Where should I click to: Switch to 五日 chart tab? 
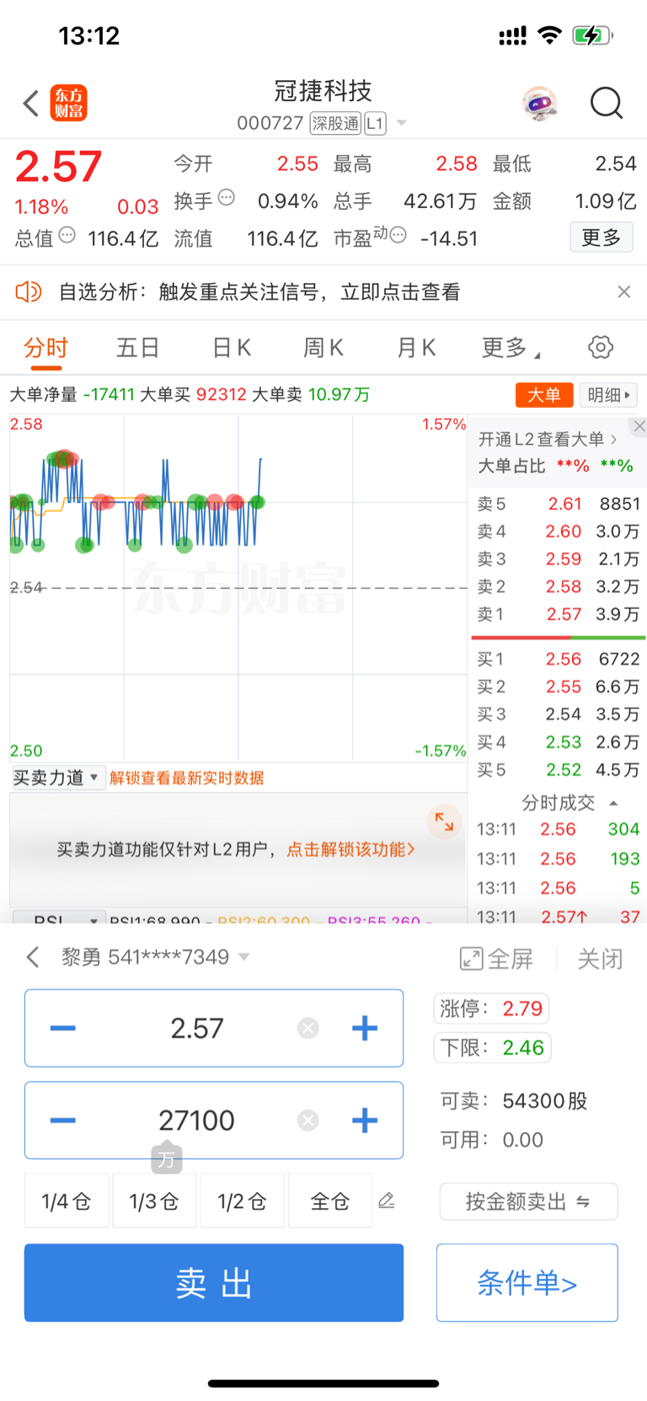click(x=138, y=348)
